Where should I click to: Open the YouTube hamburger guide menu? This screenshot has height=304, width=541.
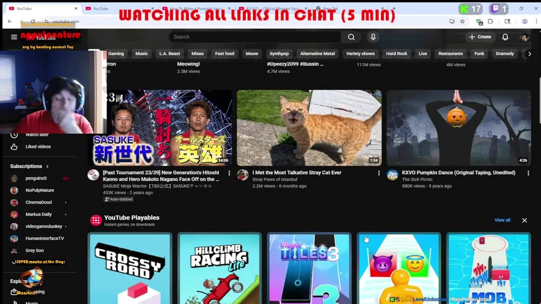(x=14, y=37)
